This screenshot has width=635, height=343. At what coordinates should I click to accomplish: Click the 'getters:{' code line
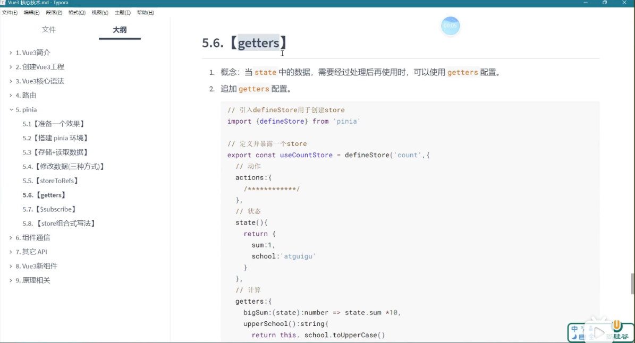(253, 302)
